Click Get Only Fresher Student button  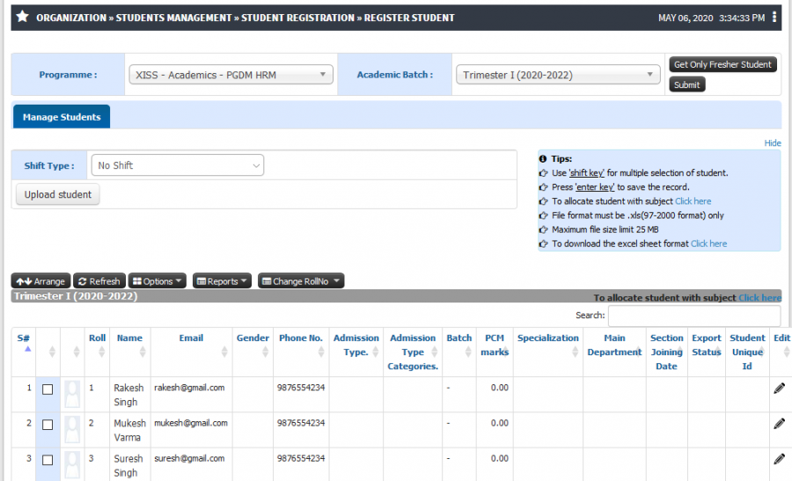[x=722, y=64]
